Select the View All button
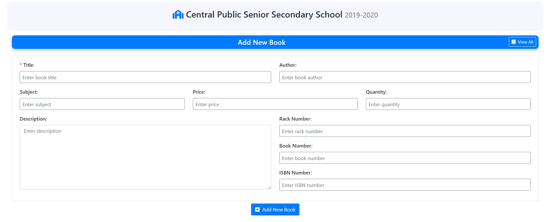This screenshot has height=222, width=548. coord(522,41)
